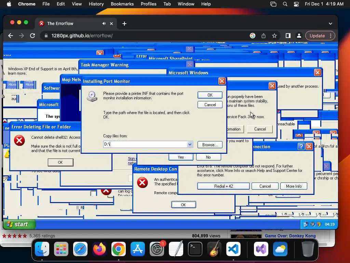Open Safari from the Dock
This screenshot has width=350, height=263.
pyautogui.click(x=80, y=249)
